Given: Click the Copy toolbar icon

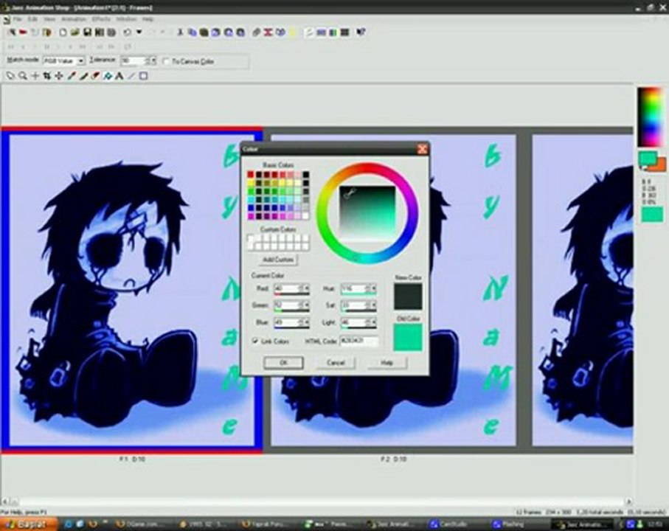Looking at the screenshot, I should 192,32.
